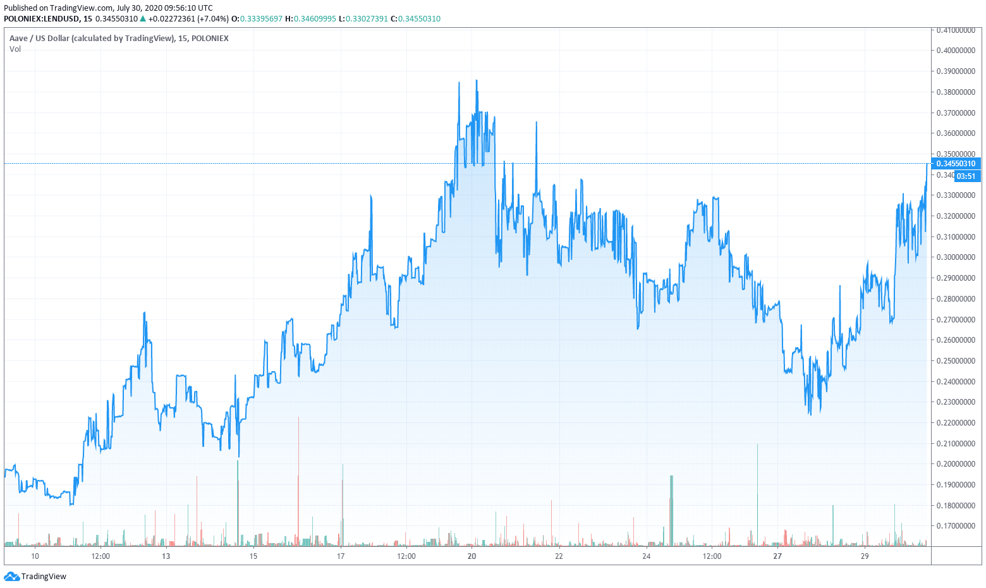This screenshot has width=986, height=588.
Task: Click the 0.36000000 price axis label
Action: pyautogui.click(x=956, y=133)
